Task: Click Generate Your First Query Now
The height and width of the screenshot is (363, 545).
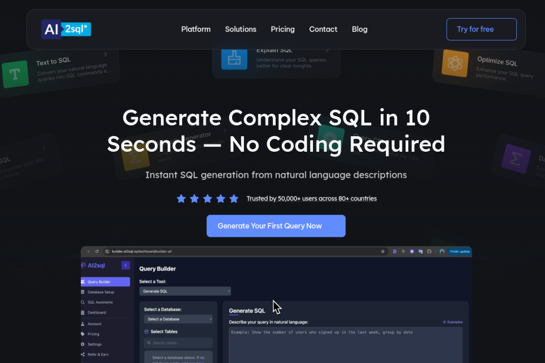Action: click(x=276, y=226)
